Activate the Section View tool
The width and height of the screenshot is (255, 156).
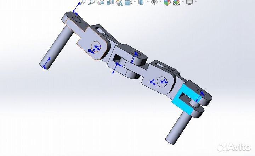point(109,2)
